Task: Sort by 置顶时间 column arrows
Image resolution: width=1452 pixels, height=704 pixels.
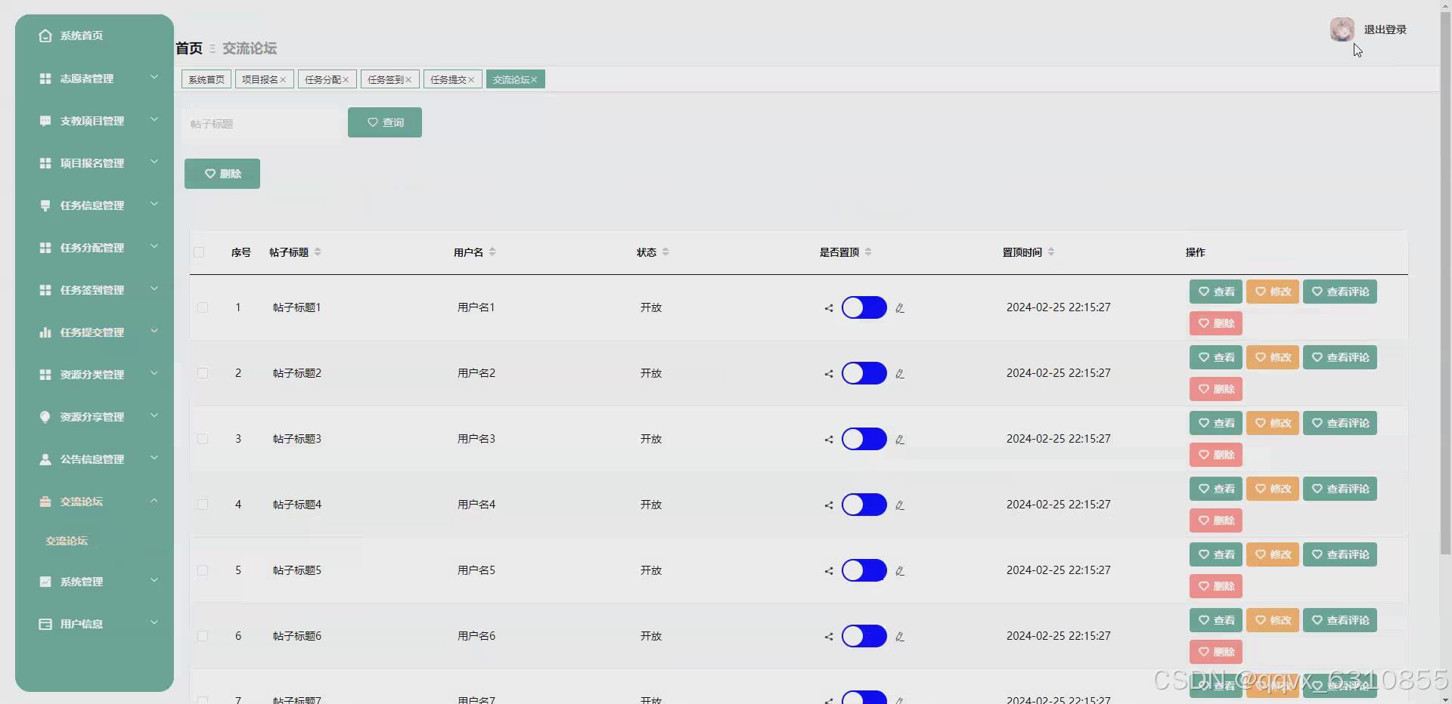Action: coord(1051,252)
